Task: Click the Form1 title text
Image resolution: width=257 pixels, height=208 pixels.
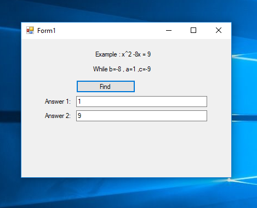Action: (47, 31)
